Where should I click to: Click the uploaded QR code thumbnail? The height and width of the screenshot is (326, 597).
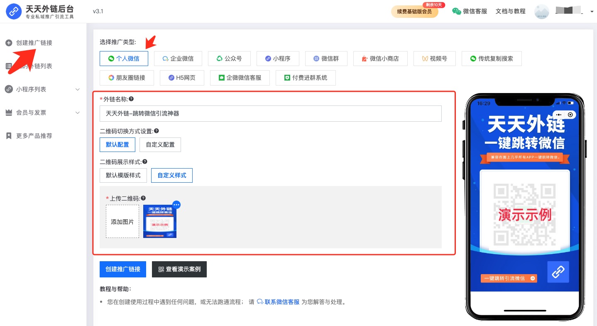point(159,221)
